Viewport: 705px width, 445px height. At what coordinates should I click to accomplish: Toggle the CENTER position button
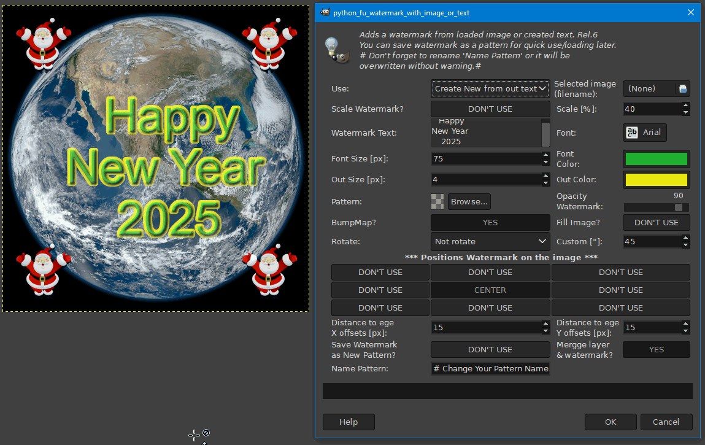point(490,290)
